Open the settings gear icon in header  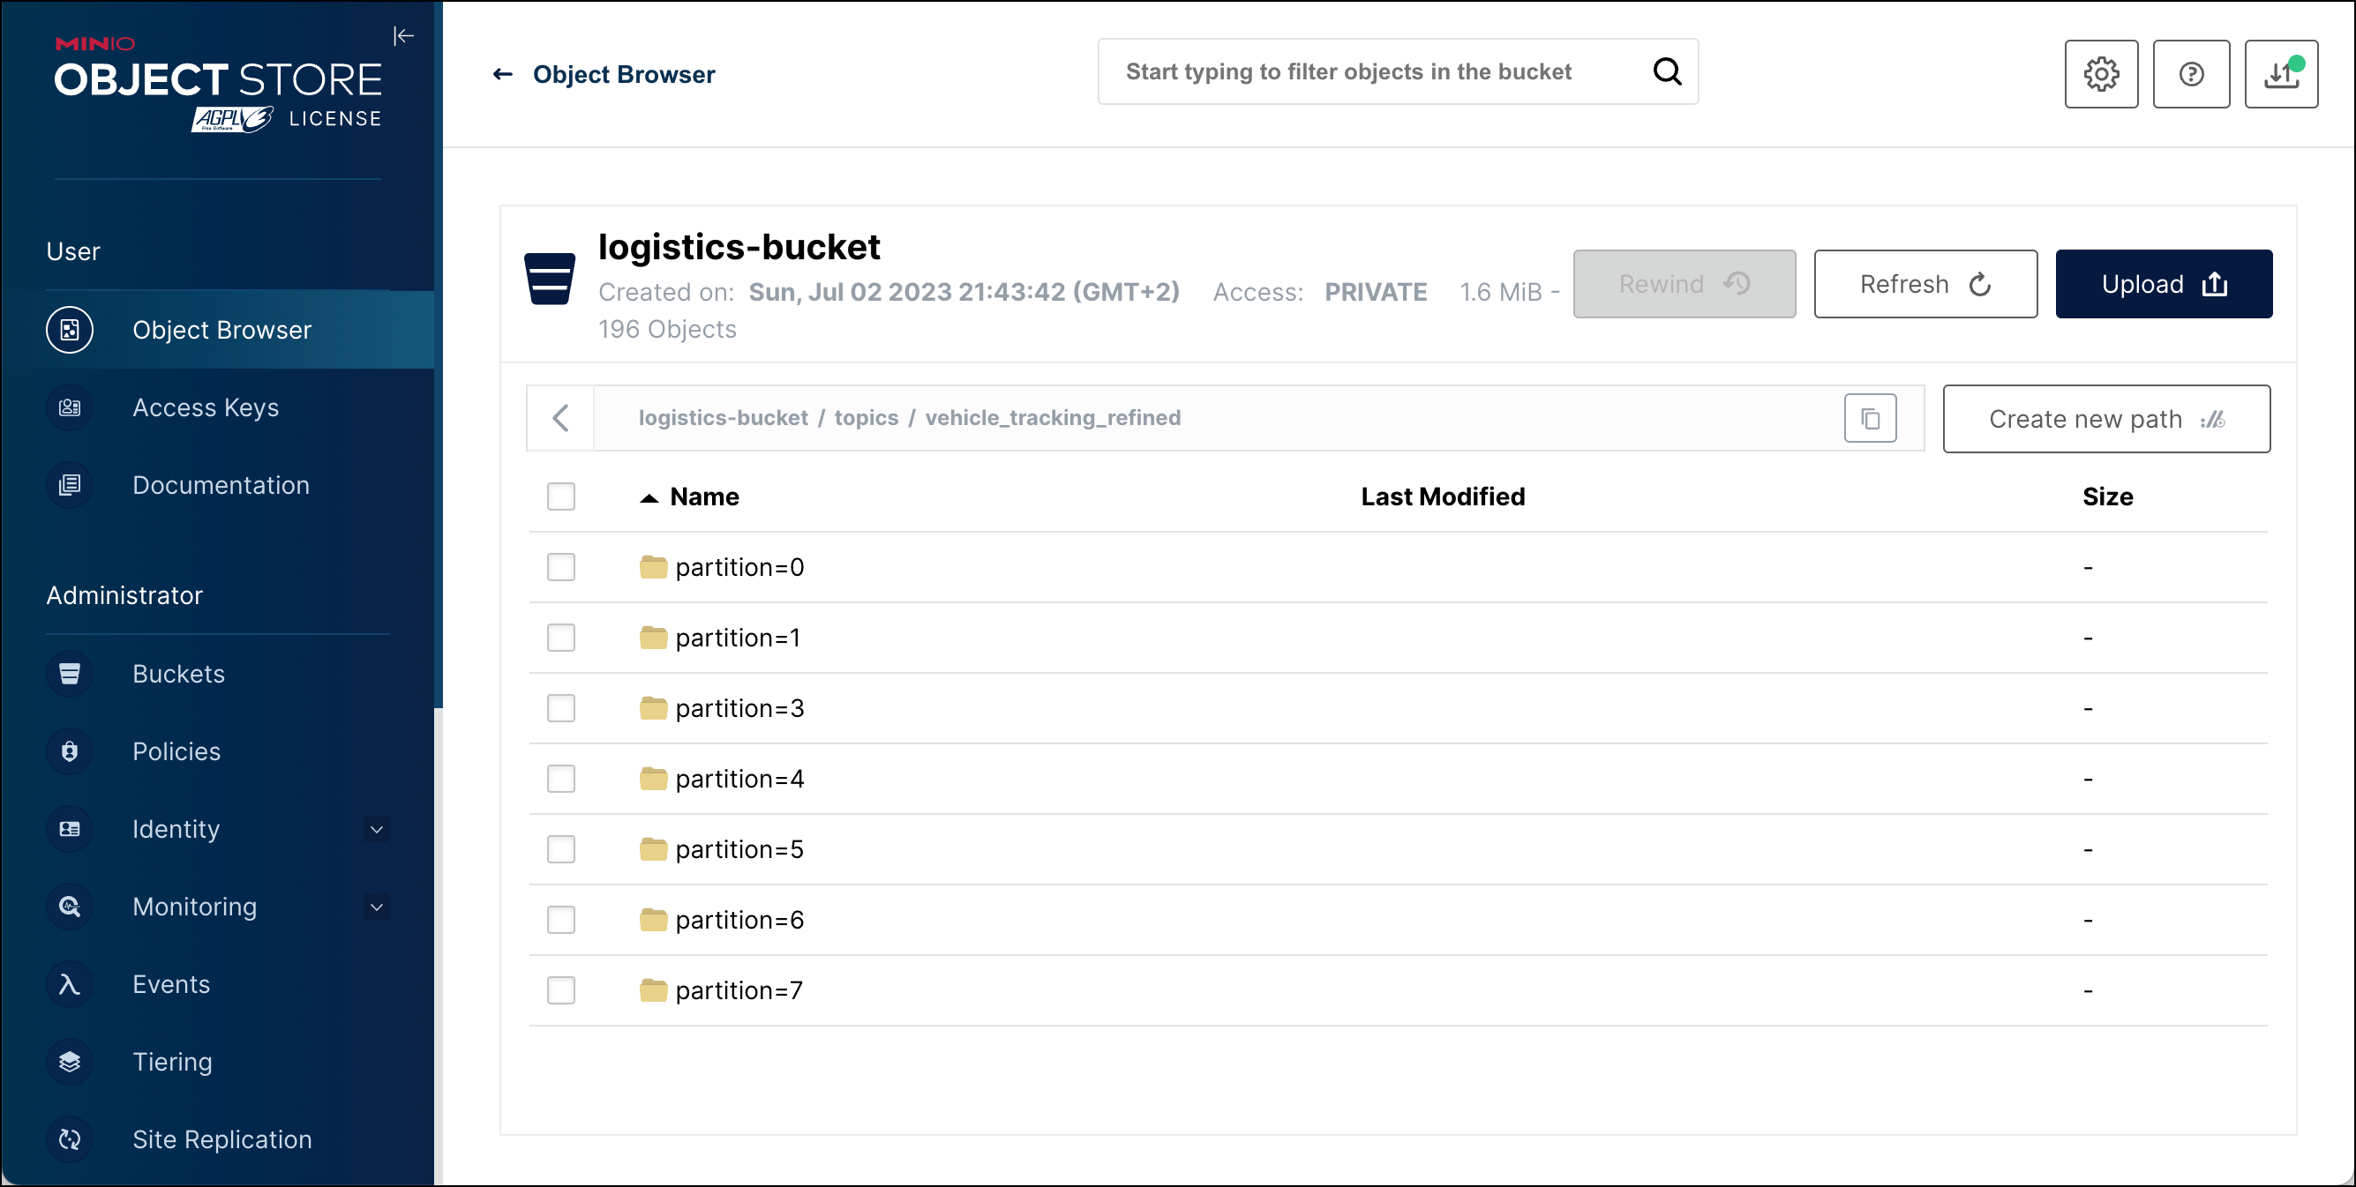click(2101, 74)
